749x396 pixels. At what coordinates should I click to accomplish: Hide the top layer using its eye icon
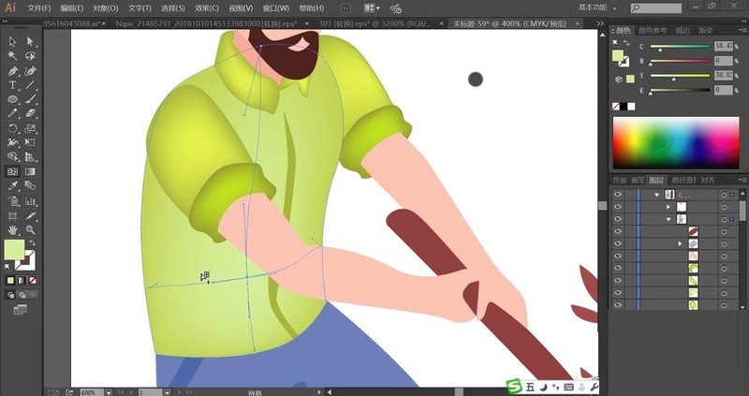[617, 195]
